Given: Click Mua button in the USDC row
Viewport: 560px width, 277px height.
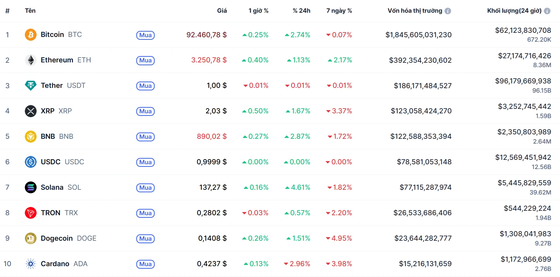Looking at the screenshot, I should 145,162.
